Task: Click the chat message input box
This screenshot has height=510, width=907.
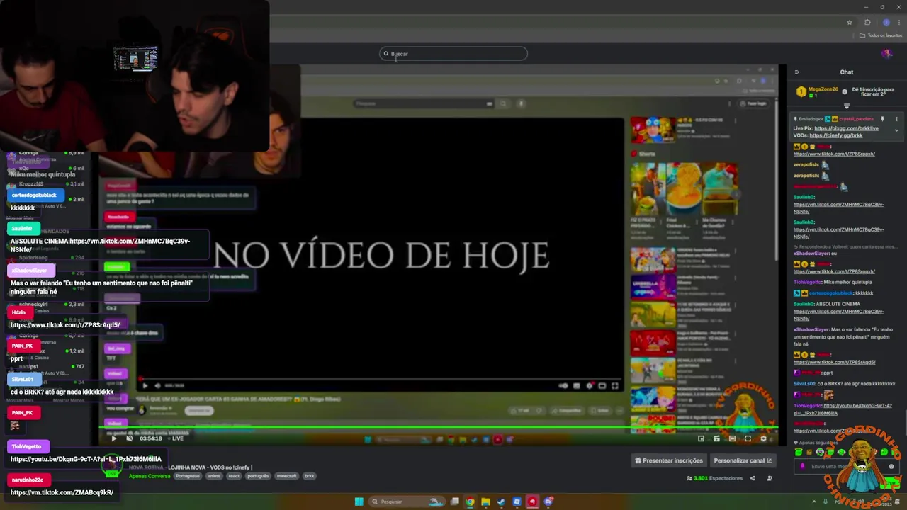Action: 847,466
